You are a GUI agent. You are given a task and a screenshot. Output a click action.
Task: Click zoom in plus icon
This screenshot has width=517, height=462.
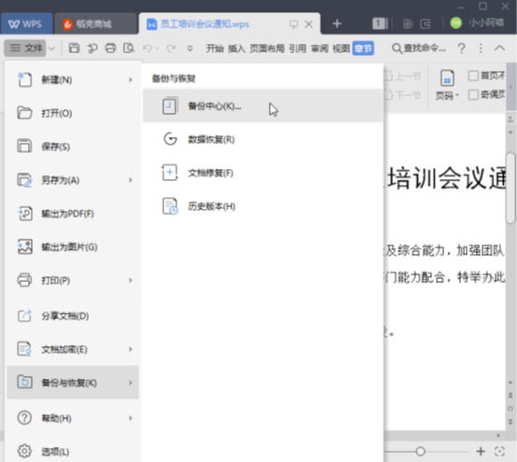[x=481, y=451]
